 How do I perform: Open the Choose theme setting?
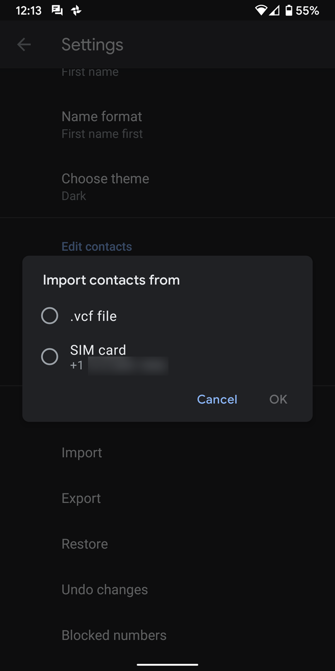pos(105,186)
